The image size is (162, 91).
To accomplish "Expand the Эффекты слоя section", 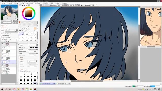I will 5,26.
